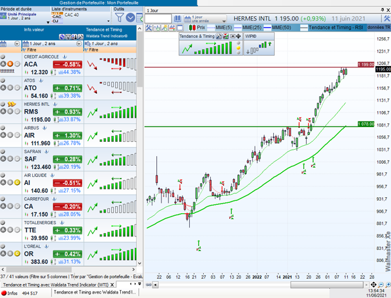Click the Tendance et Timing status bar button
This screenshot has width=391, height=298.
[95, 292]
